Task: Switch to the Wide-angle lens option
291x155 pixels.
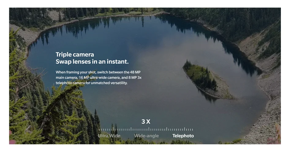Action: (146, 136)
